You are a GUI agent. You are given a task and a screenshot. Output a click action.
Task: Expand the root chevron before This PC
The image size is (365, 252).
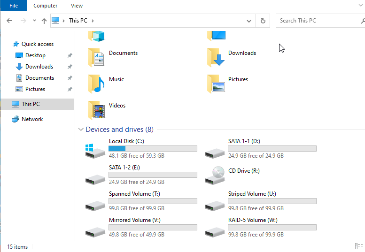63,21
